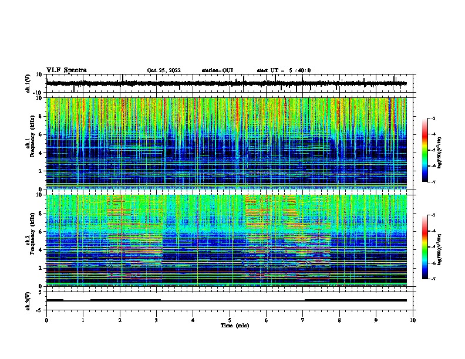The height and width of the screenshot is (359, 465).
Task: Click the "2" kHz tick on ch.1 spectrogram
Action: tap(41, 171)
